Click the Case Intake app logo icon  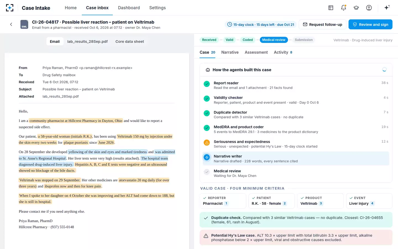10,8
